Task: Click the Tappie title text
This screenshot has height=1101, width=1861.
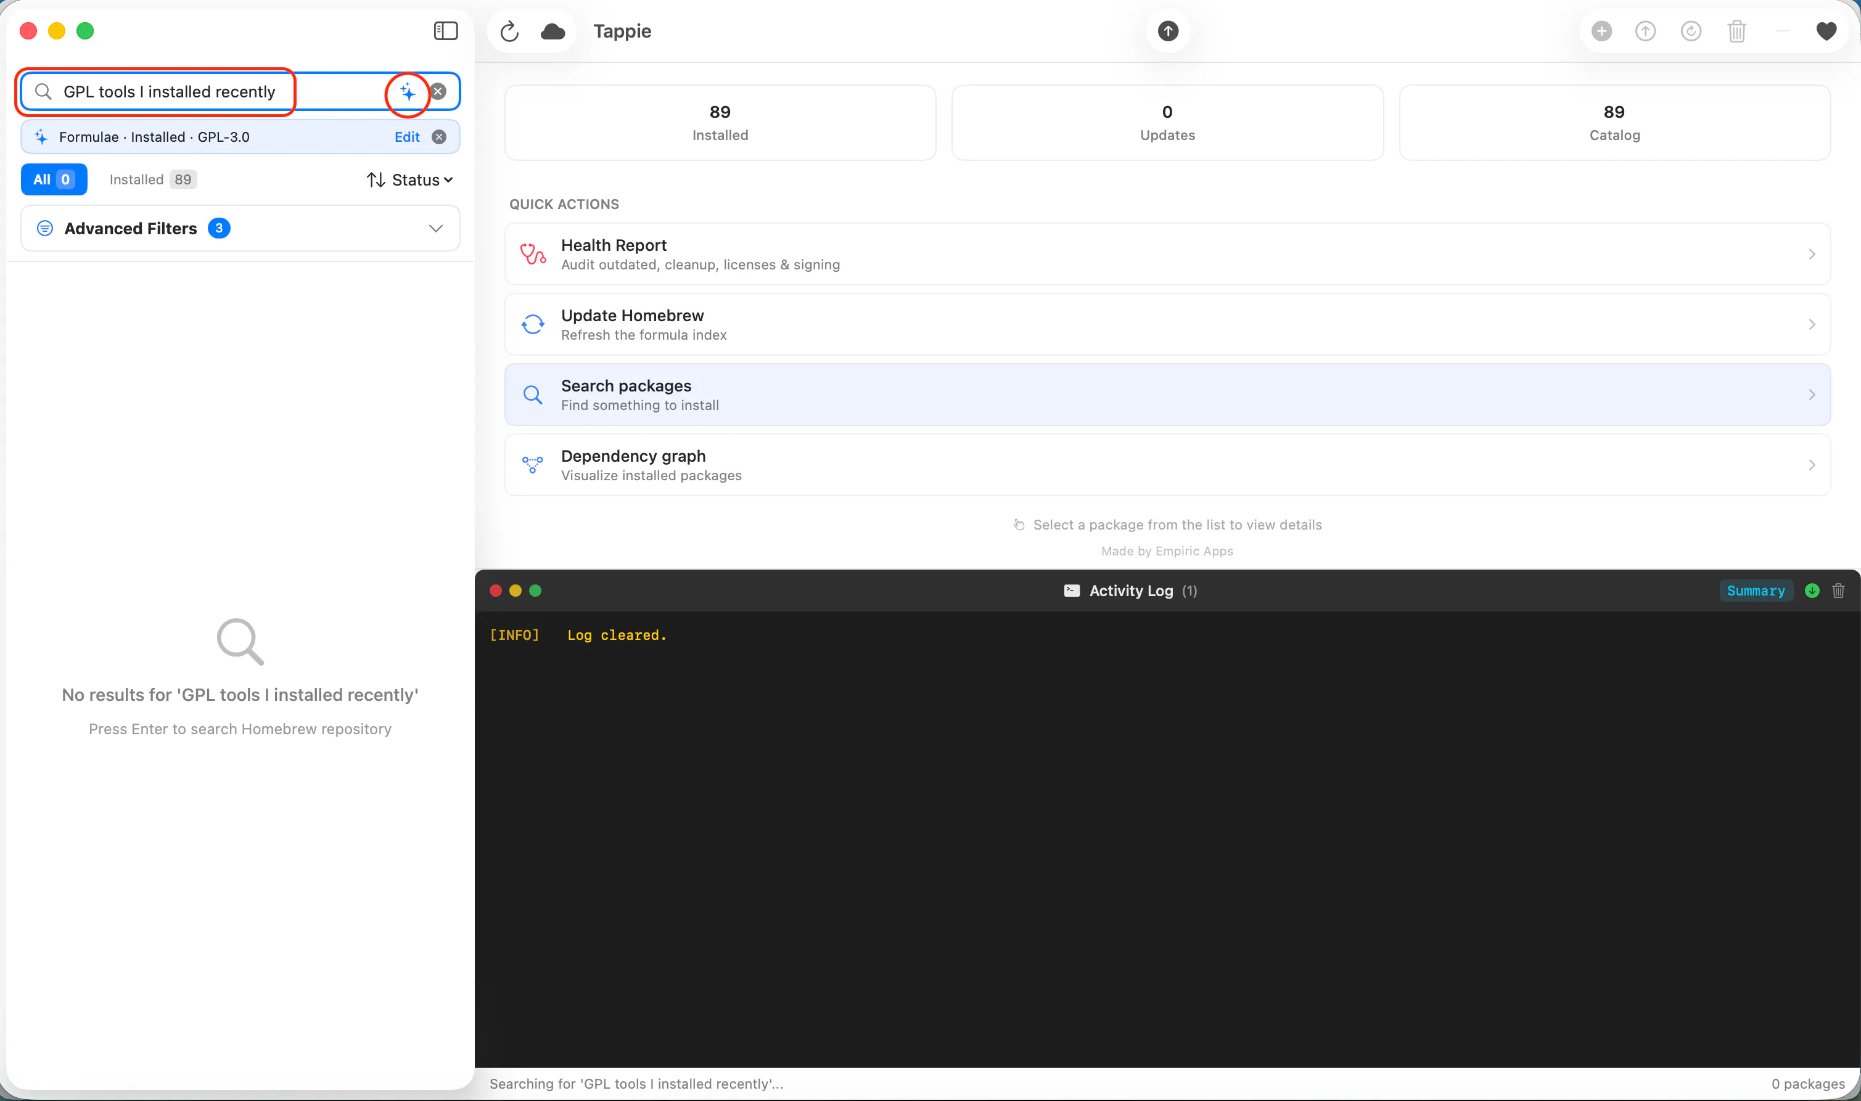Action: point(622,31)
